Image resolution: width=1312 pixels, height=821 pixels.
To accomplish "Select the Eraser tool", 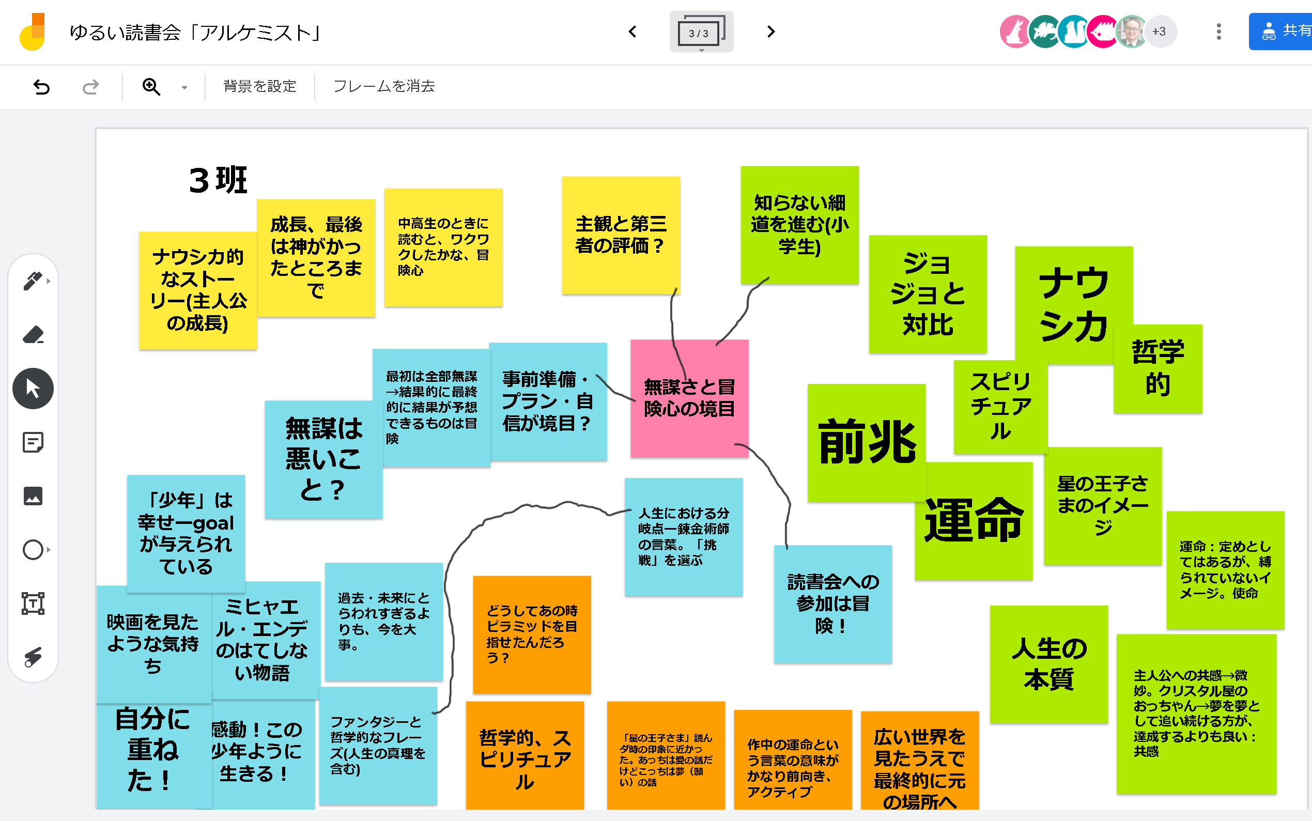I will click(33, 334).
